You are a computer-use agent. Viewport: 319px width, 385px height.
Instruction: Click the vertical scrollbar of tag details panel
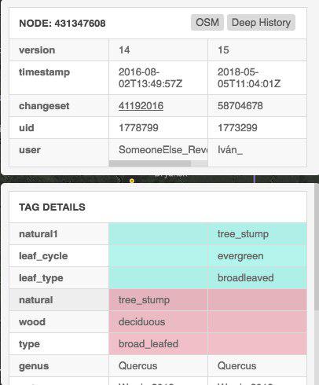click(x=316, y=247)
